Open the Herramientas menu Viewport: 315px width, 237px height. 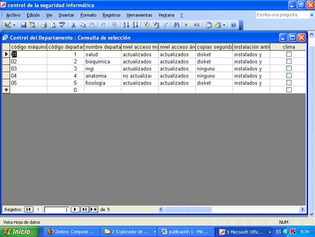pos(139,15)
